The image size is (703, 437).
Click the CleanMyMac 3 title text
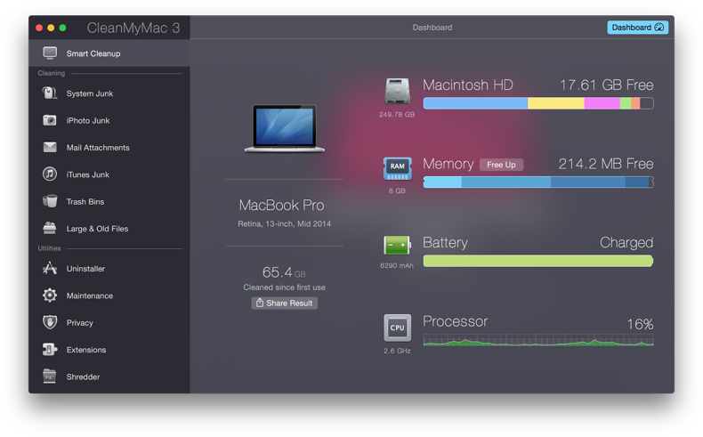133,28
